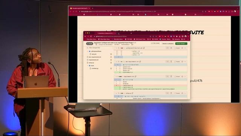Click the green Review changes button
This screenshot has height=136, width=241.
181,44
